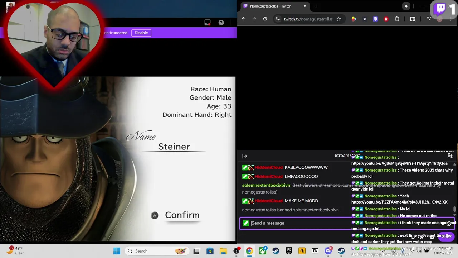458x258 pixels.
Task: Collapse the Stream Chat panel arrow
Action: (x=245, y=156)
